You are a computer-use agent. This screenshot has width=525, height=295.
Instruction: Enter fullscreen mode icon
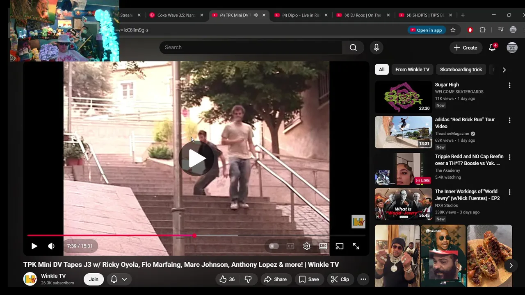pos(356,246)
